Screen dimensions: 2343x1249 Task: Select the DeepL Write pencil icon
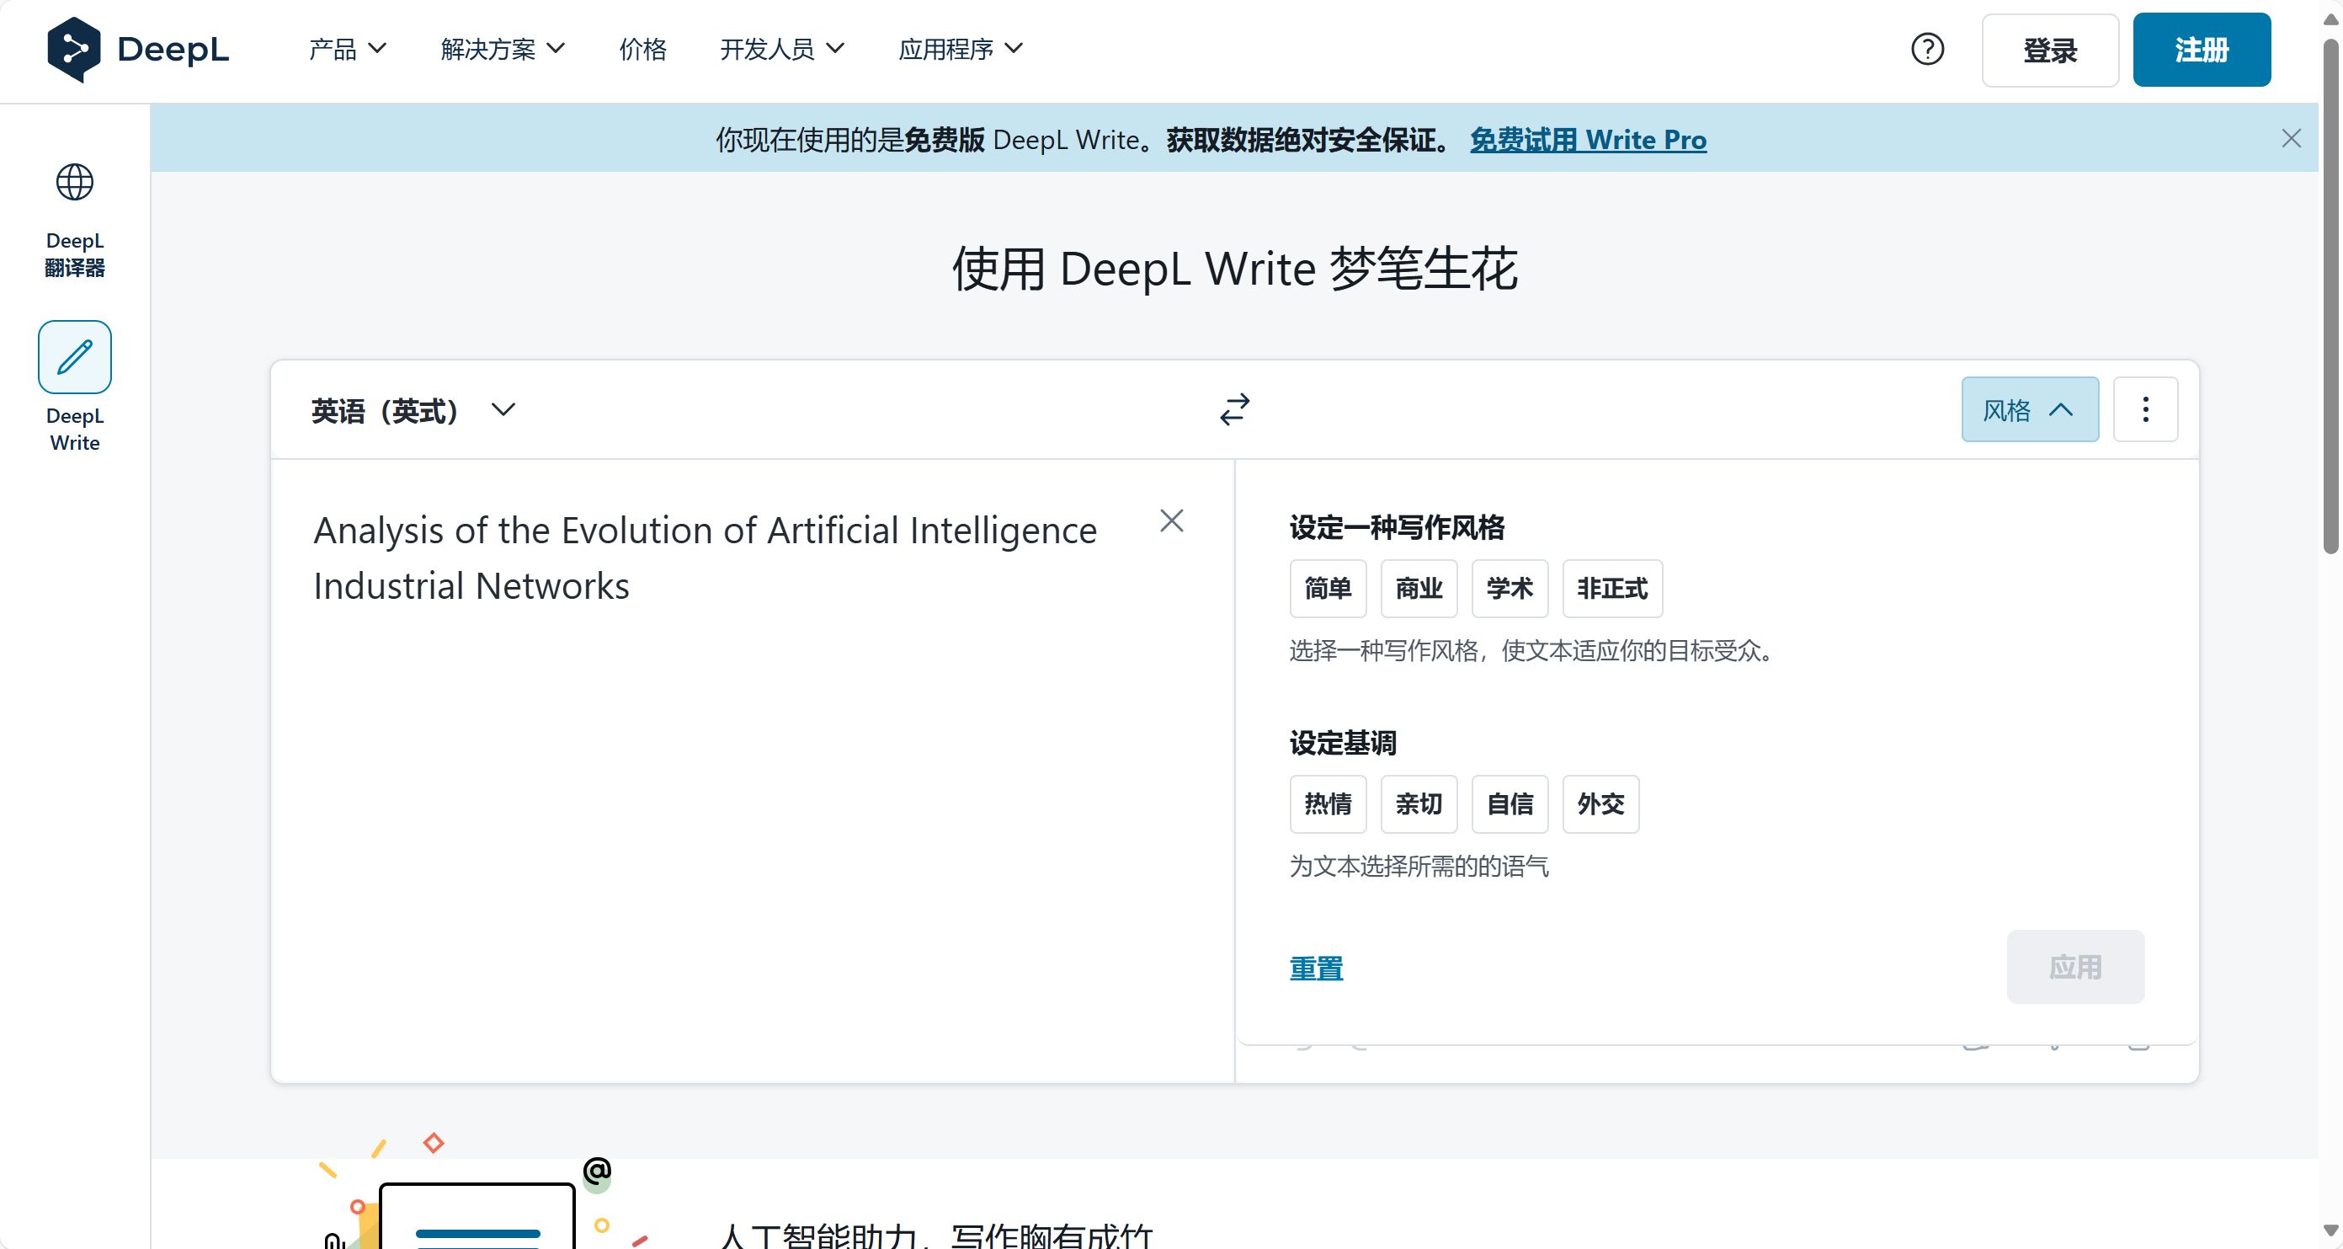point(75,356)
